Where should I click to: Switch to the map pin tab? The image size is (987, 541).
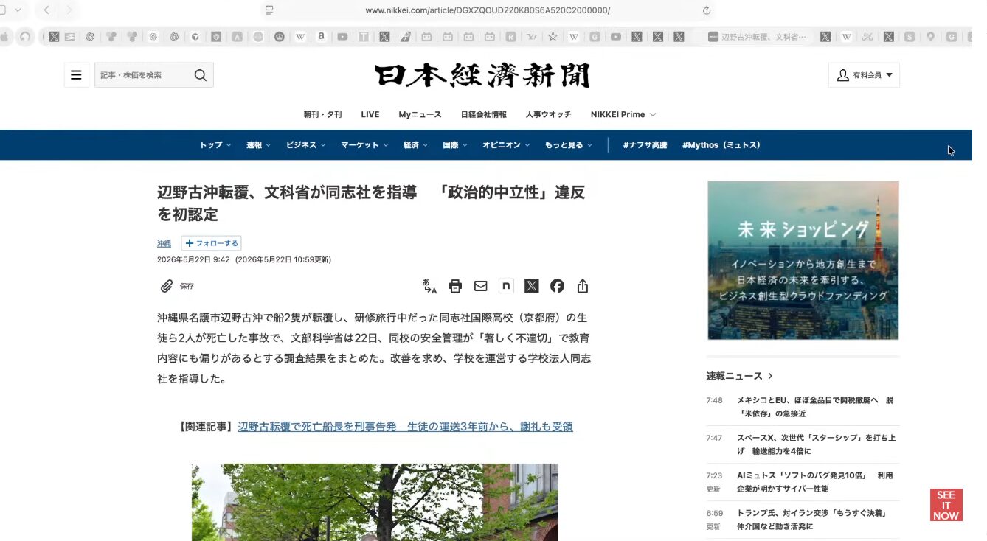click(x=931, y=36)
